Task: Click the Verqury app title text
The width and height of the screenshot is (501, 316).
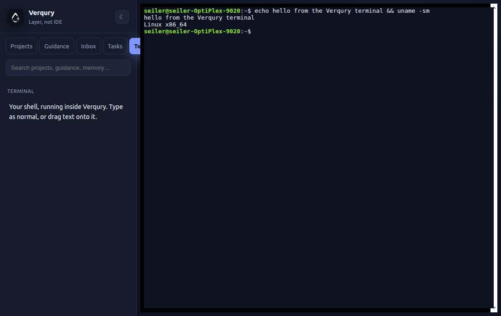Action: point(41,13)
